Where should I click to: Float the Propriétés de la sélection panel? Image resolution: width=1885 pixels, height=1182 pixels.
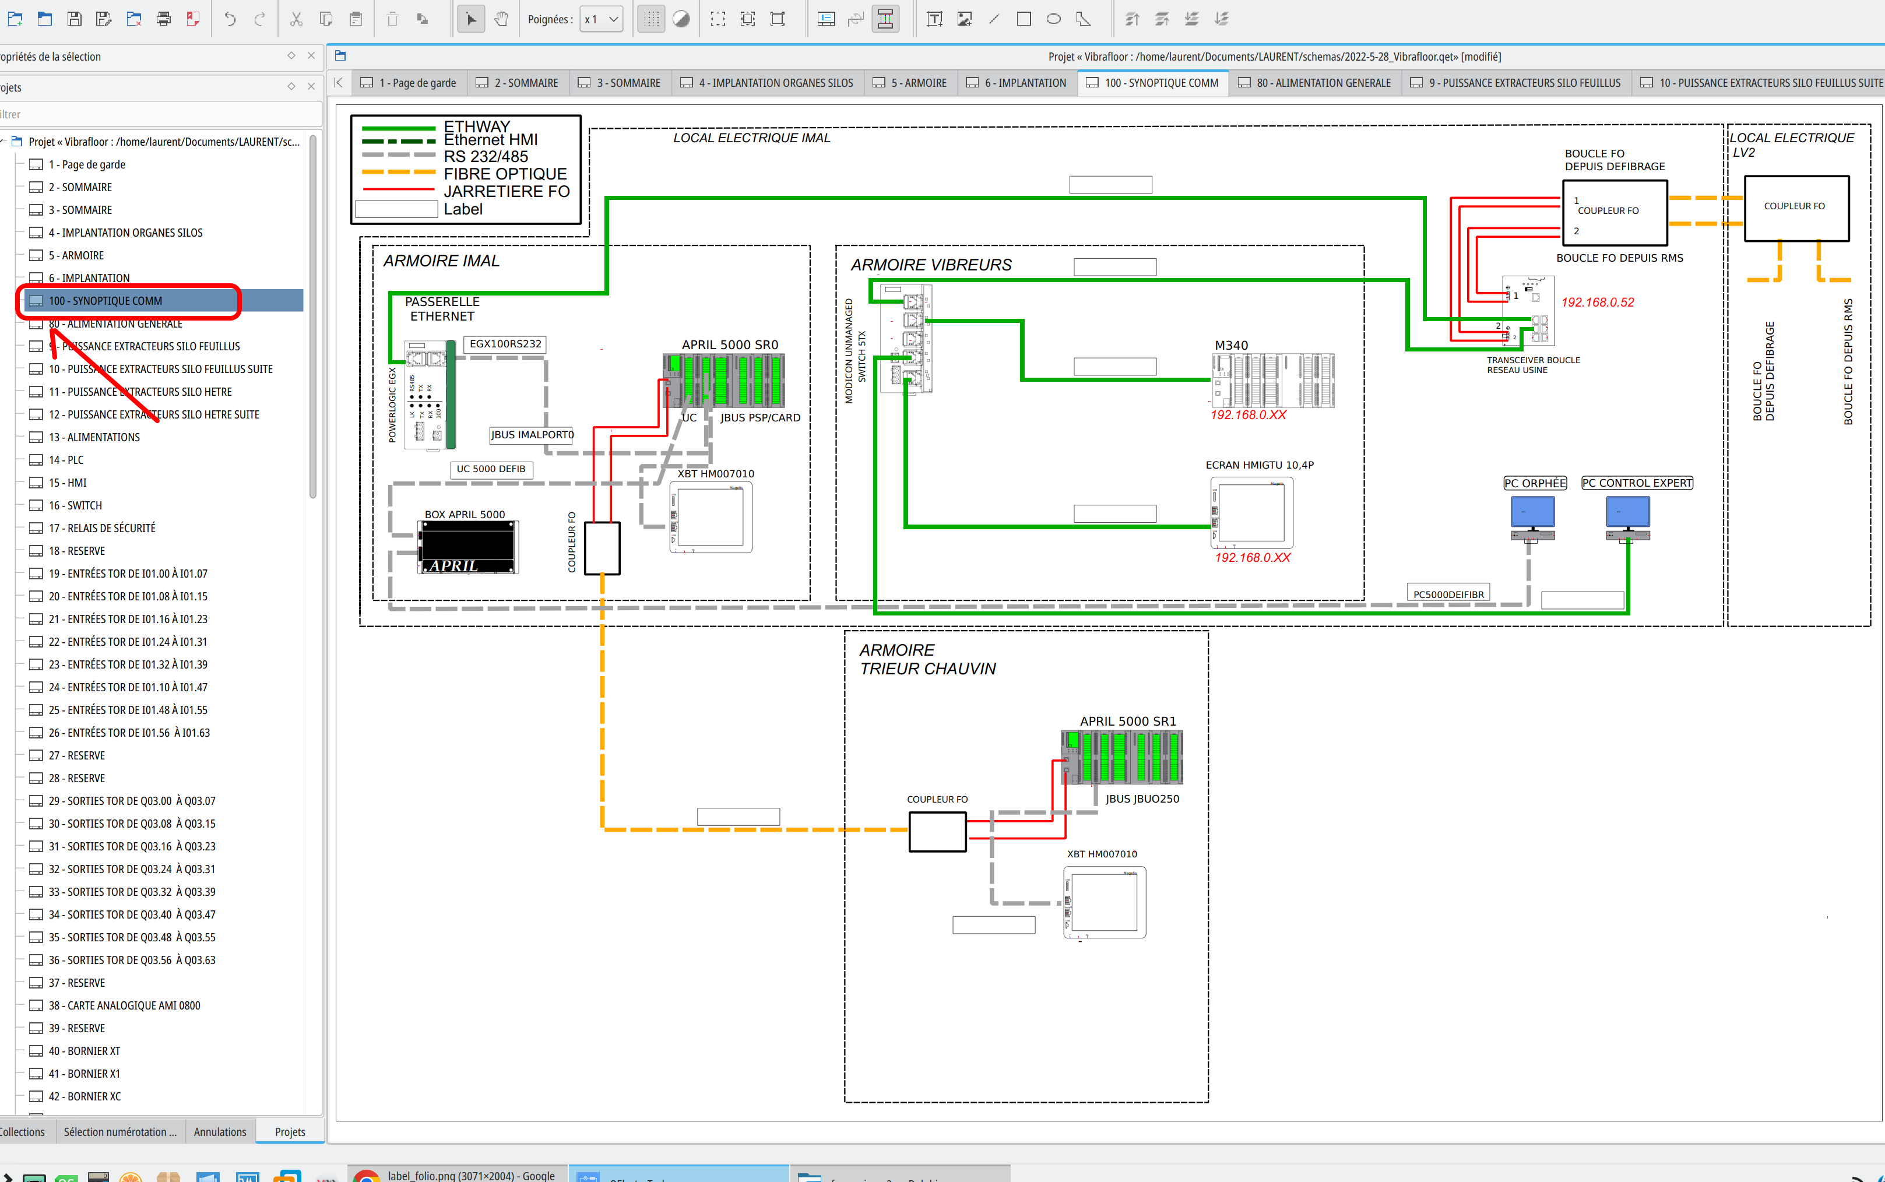(x=291, y=55)
